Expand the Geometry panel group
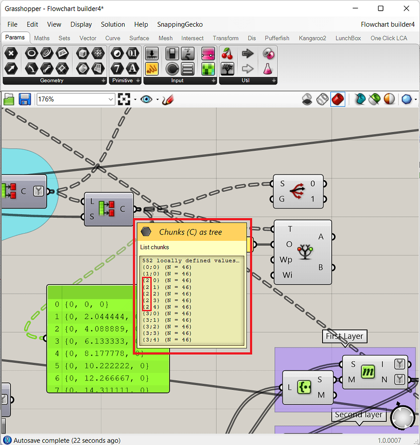The image size is (420, 445). (x=103, y=81)
